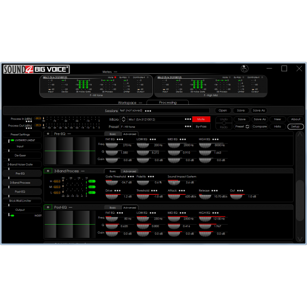Viewport: 307px width, 307px height.
Task: Open the About button
Action: click(295, 119)
